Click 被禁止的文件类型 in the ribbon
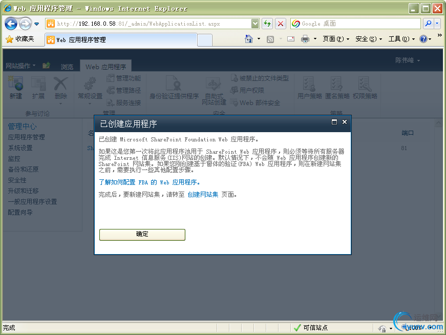The width and height of the screenshot is (446, 335). pos(260,78)
